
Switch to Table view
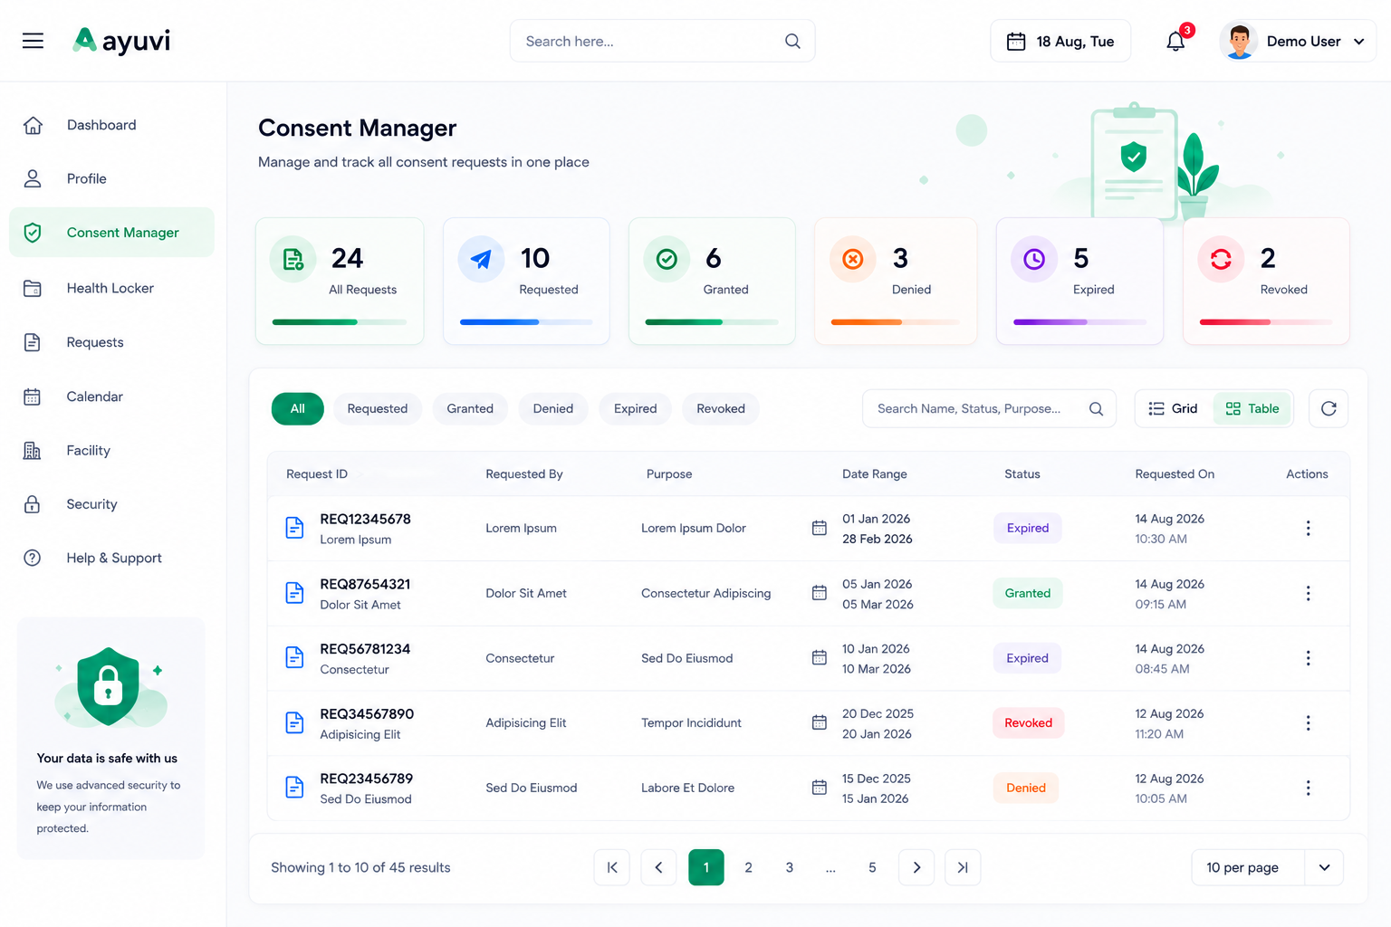1252,408
